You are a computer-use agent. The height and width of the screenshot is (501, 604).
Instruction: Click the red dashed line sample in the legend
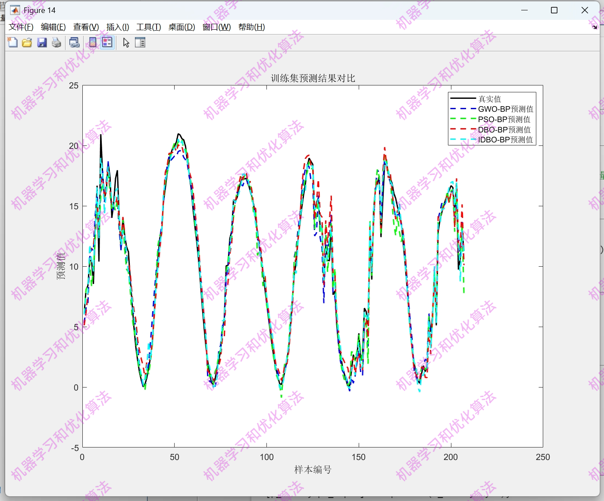(463, 129)
